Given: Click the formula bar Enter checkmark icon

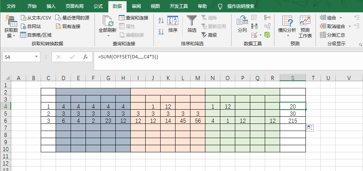Looking at the screenshot, I should tap(72, 57).
